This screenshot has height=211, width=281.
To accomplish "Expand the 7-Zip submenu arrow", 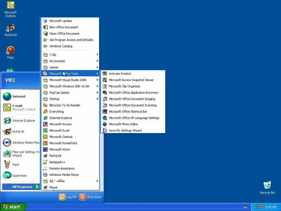I will pyautogui.click(x=97, y=55).
